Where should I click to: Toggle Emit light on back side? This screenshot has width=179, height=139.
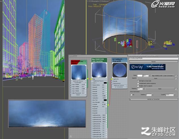coord(138,81)
